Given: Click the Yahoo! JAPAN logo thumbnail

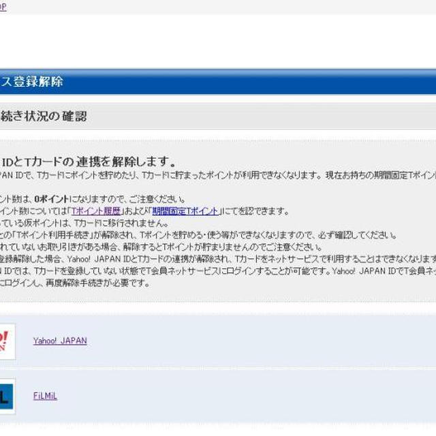Looking at the screenshot, I should [x=7, y=341].
